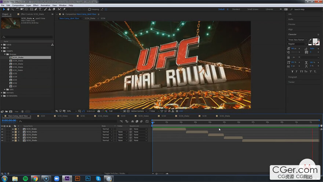Open the magnification 50% dropdown

click(x=72, y=111)
